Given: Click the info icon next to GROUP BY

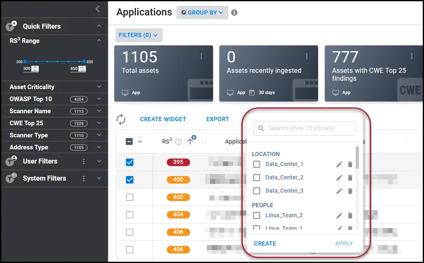Looking at the screenshot, I should [x=234, y=12].
